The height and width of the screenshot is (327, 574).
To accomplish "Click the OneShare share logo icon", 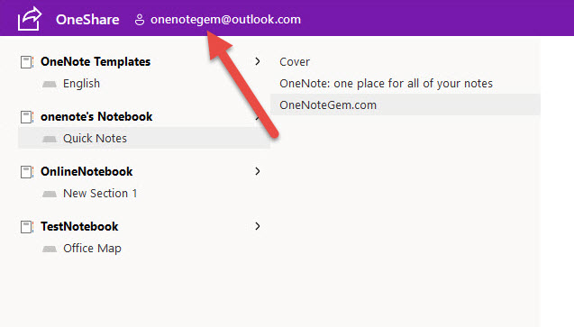I will pyautogui.click(x=29, y=19).
